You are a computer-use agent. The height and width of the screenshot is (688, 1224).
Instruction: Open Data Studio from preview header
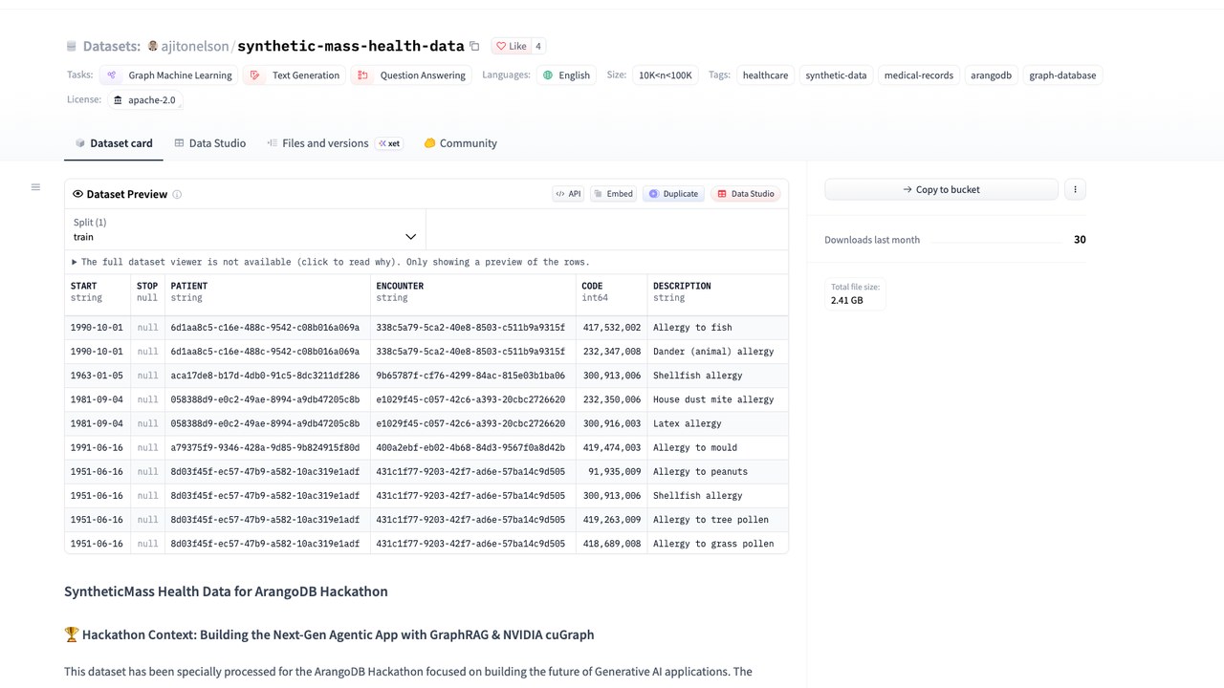[746, 193]
